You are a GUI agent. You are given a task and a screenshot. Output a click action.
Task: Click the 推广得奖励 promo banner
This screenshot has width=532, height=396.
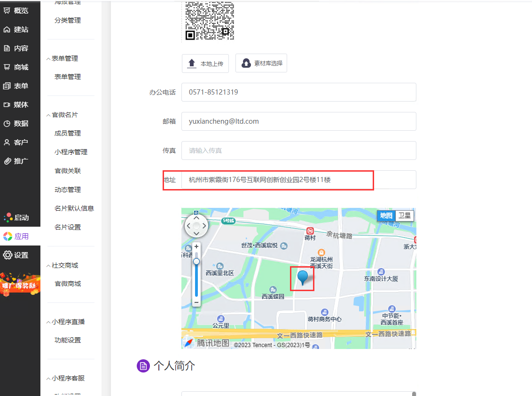click(20, 285)
